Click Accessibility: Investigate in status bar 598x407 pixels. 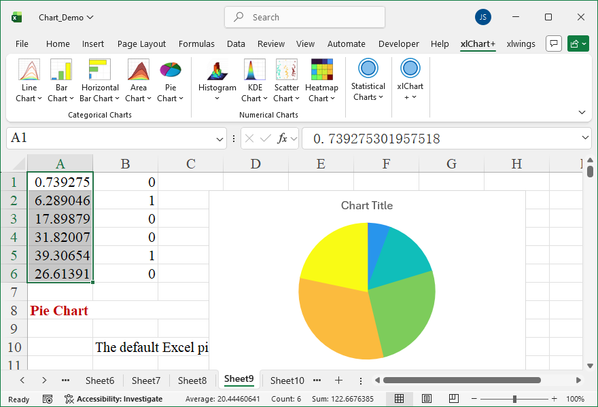(x=113, y=399)
